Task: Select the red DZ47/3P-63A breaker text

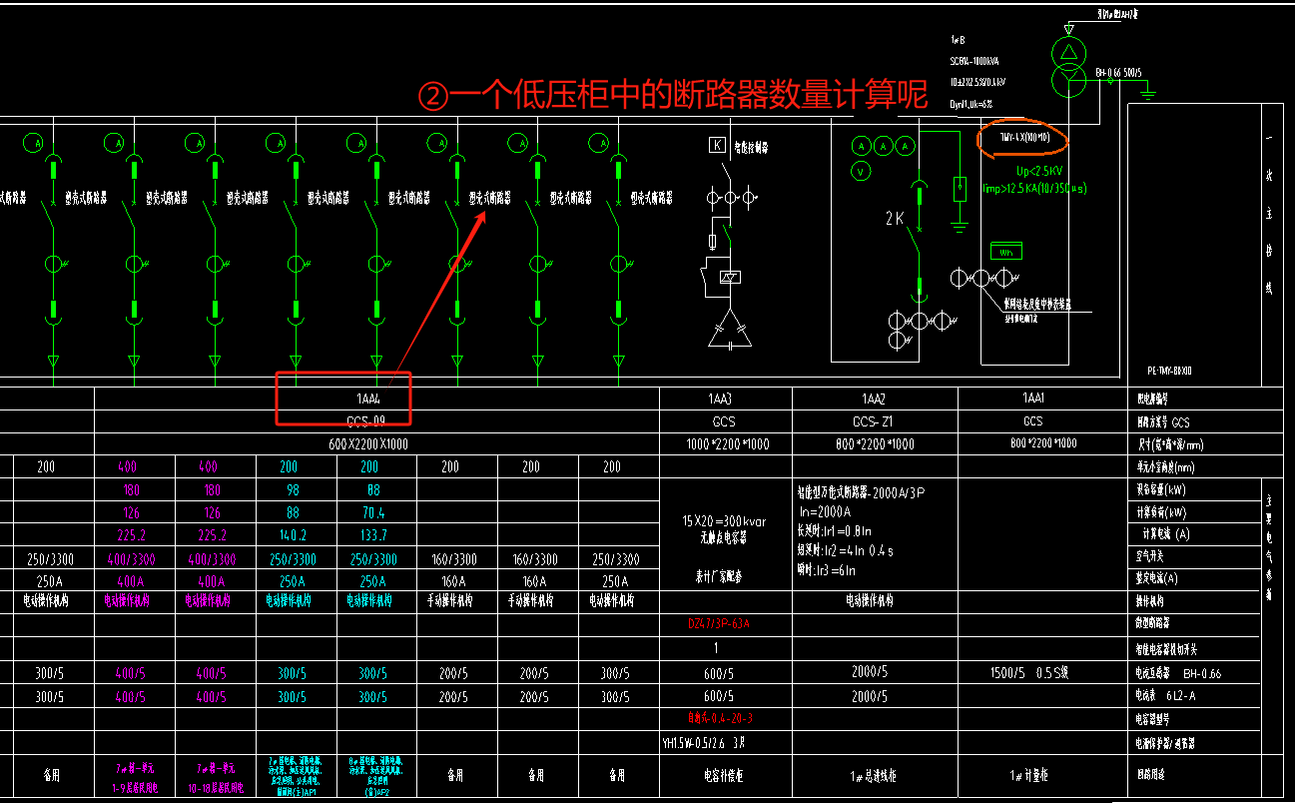Action: (720, 624)
